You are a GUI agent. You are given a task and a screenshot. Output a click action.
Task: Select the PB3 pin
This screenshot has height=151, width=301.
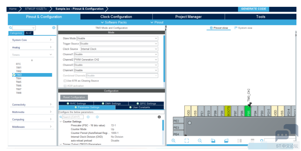coord(262,111)
